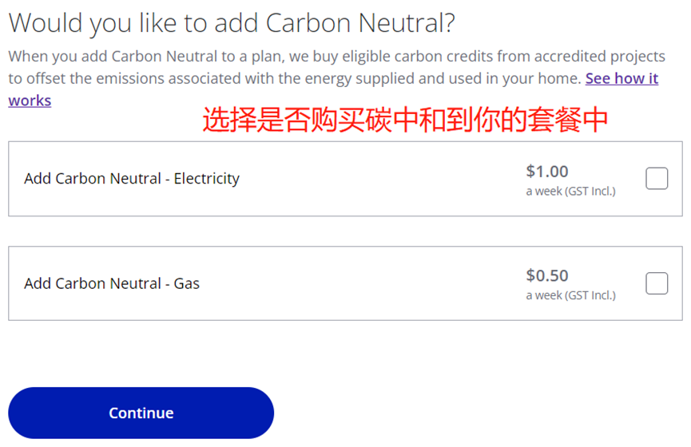Click the white area right of Continue
The image size is (691, 447).
(x=480, y=413)
